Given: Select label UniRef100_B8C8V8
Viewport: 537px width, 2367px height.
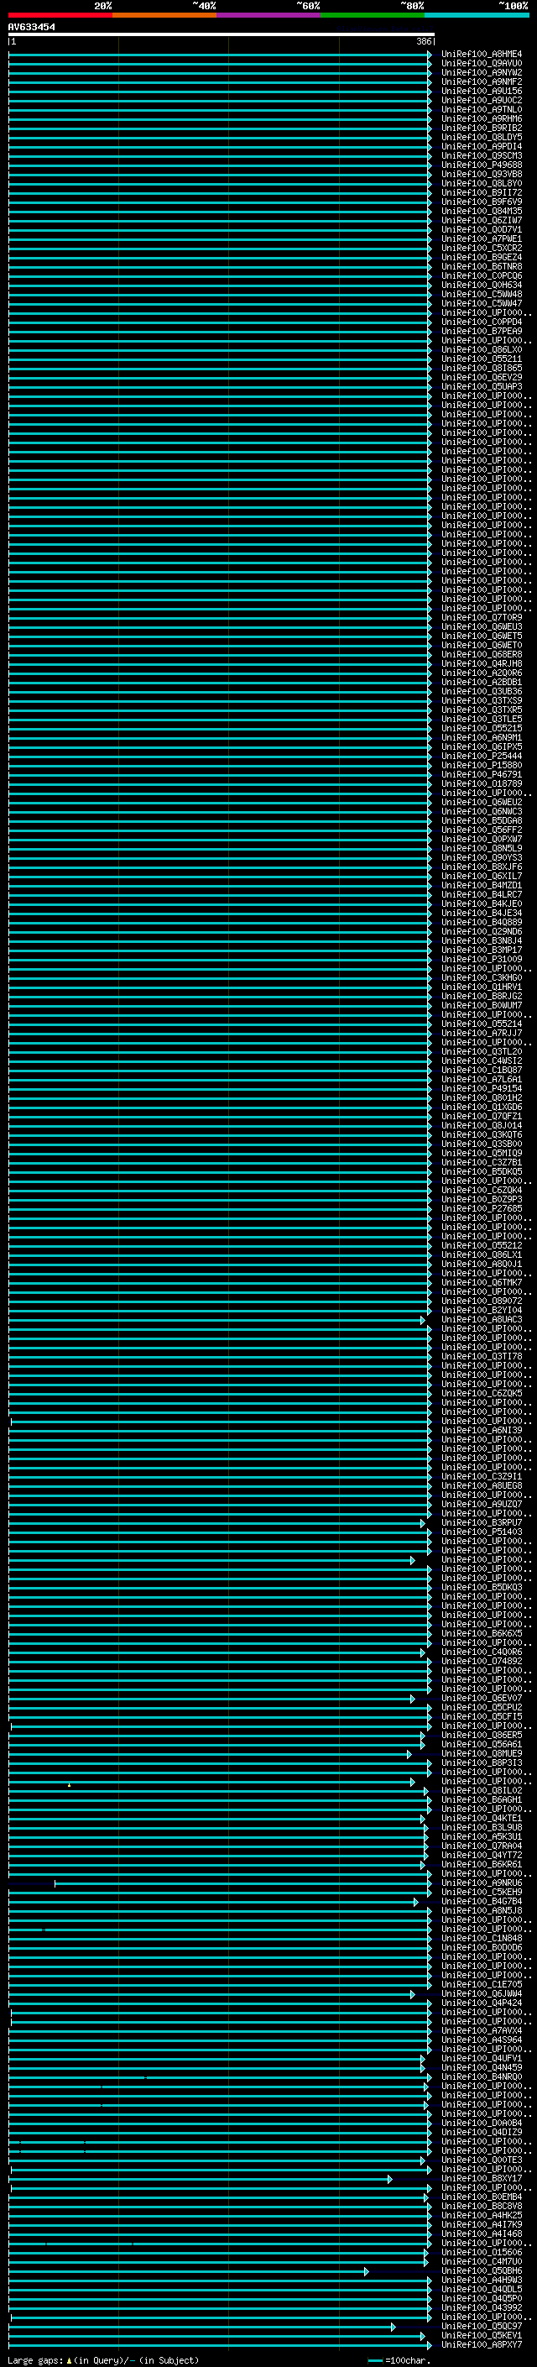Looking at the screenshot, I should click(481, 2206).
